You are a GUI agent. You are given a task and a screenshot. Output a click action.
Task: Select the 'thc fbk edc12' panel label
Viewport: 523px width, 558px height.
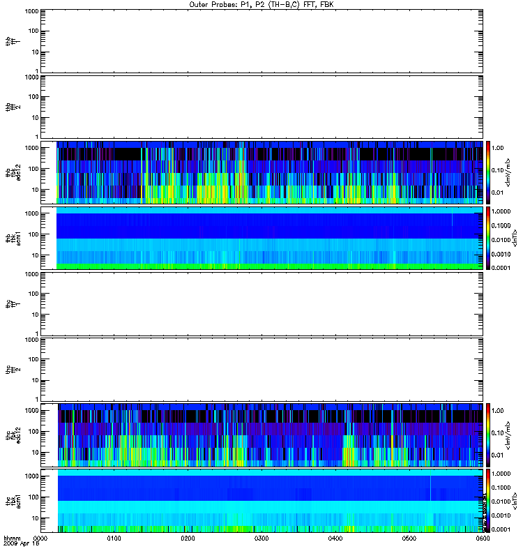click(13, 435)
